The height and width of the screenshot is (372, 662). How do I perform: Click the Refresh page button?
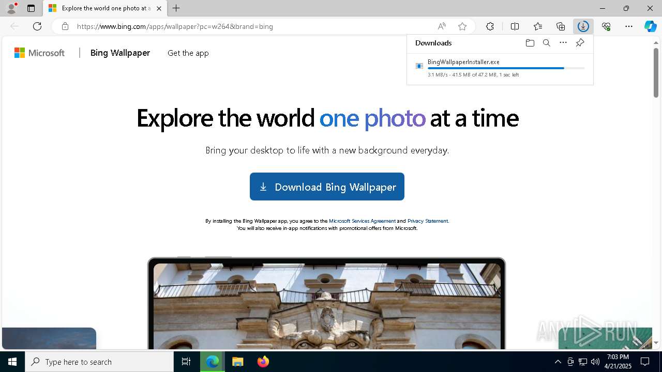pyautogui.click(x=37, y=26)
